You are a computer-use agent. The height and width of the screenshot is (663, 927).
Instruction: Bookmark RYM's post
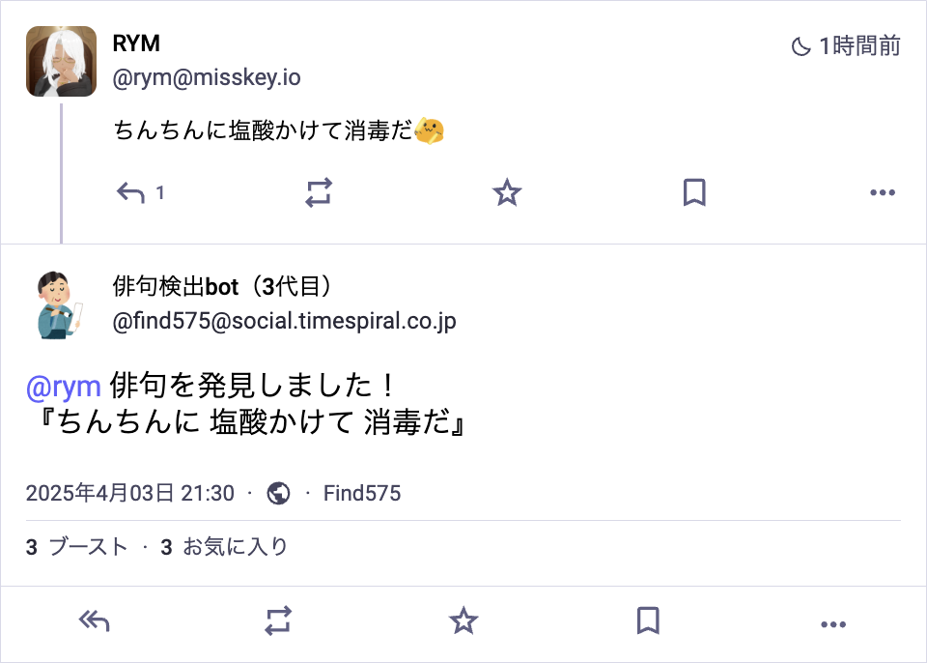tap(694, 193)
